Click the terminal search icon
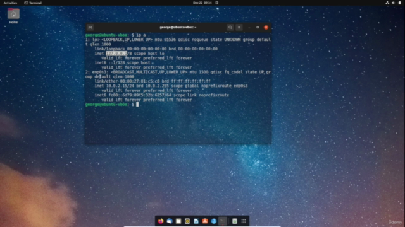The height and width of the screenshot is (227, 405). click(230, 27)
